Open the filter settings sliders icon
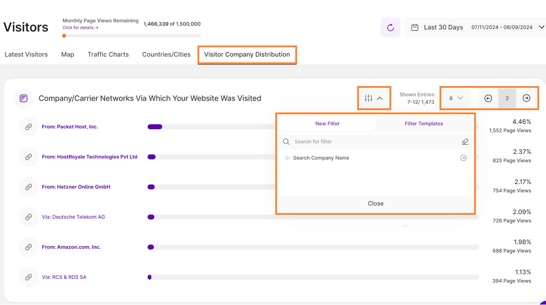 (369, 98)
